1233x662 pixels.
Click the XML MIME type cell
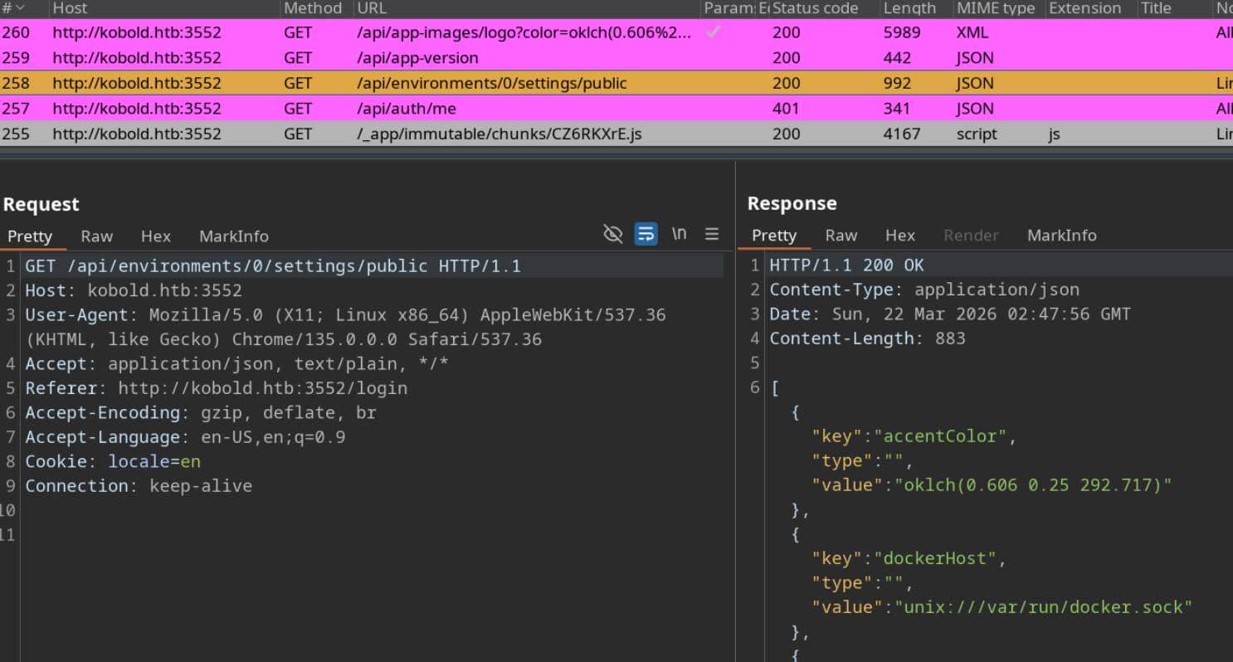[972, 32]
